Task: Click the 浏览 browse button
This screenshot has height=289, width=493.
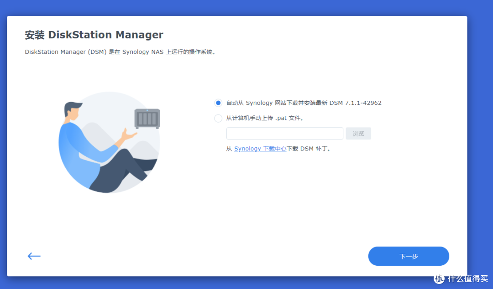Action: click(358, 134)
